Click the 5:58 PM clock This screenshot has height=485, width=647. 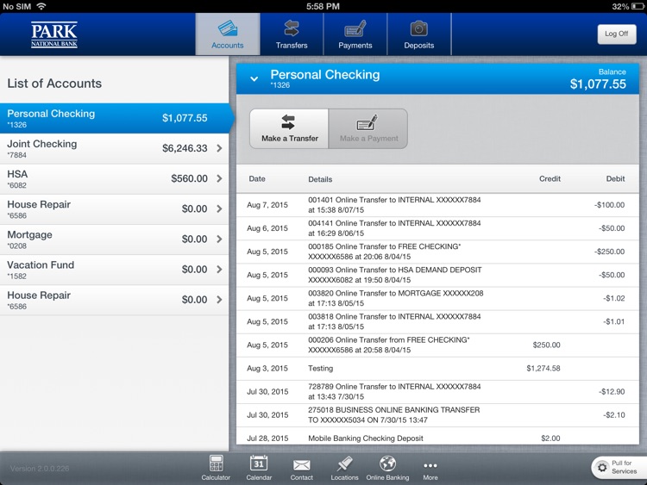323,6
